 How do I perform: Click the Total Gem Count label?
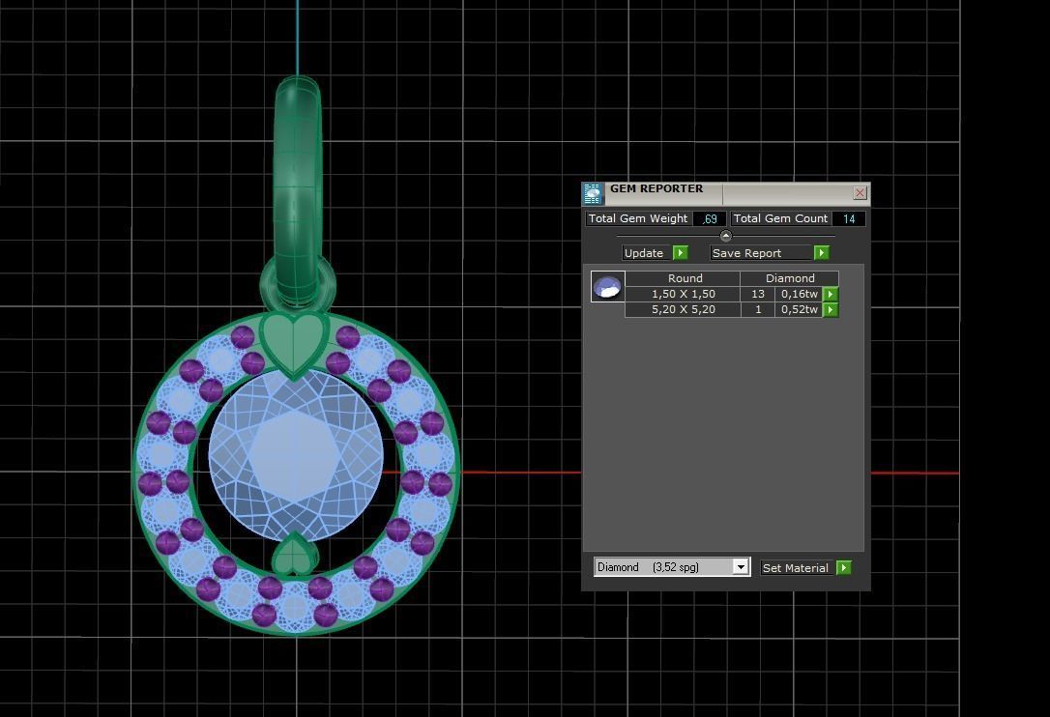point(780,218)
